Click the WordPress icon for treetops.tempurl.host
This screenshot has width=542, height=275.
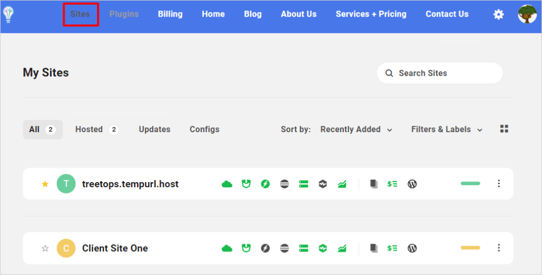[412, 184]
